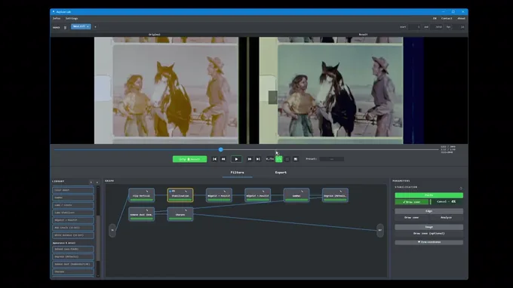Image resolution: width=513 pixels, height=288 pixels.
Task: Click the empty square icon beside the green toggle
Action: pyautogui.click(x=287, y=159)
